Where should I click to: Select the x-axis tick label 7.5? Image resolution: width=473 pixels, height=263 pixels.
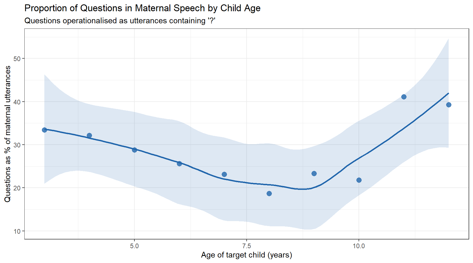click(247, 246)
